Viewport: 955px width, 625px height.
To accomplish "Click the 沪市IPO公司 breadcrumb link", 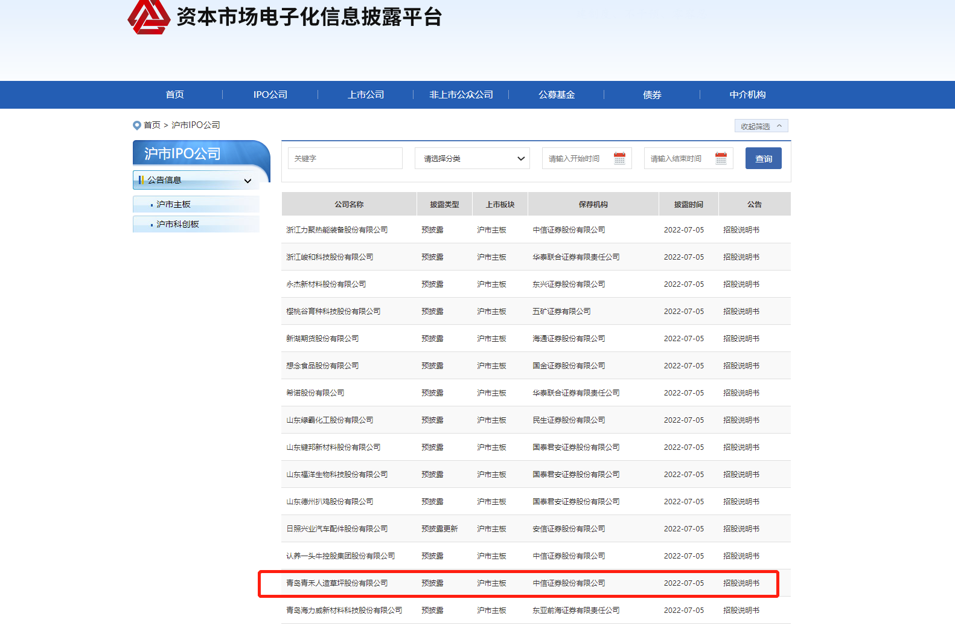I will (x=196, y=125).
